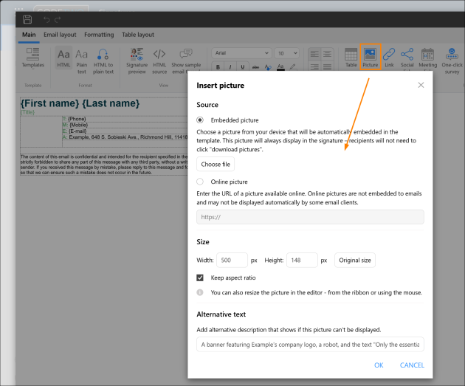Insert a Link from the ribbon
This screenshot has width=465, height=386.
point(389,58)
